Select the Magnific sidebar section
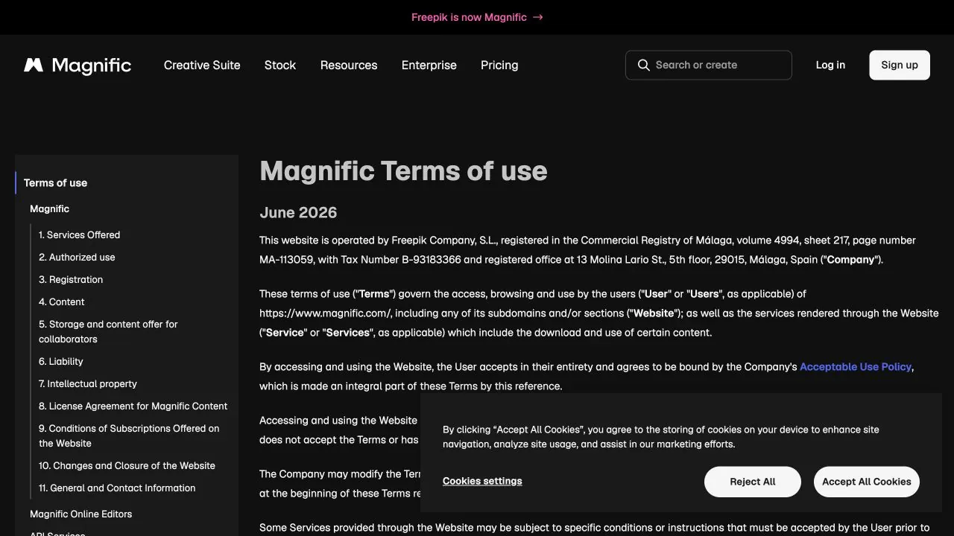Viewport: 954px width, 536px height. pyautogui.click(x=49, y=209)
